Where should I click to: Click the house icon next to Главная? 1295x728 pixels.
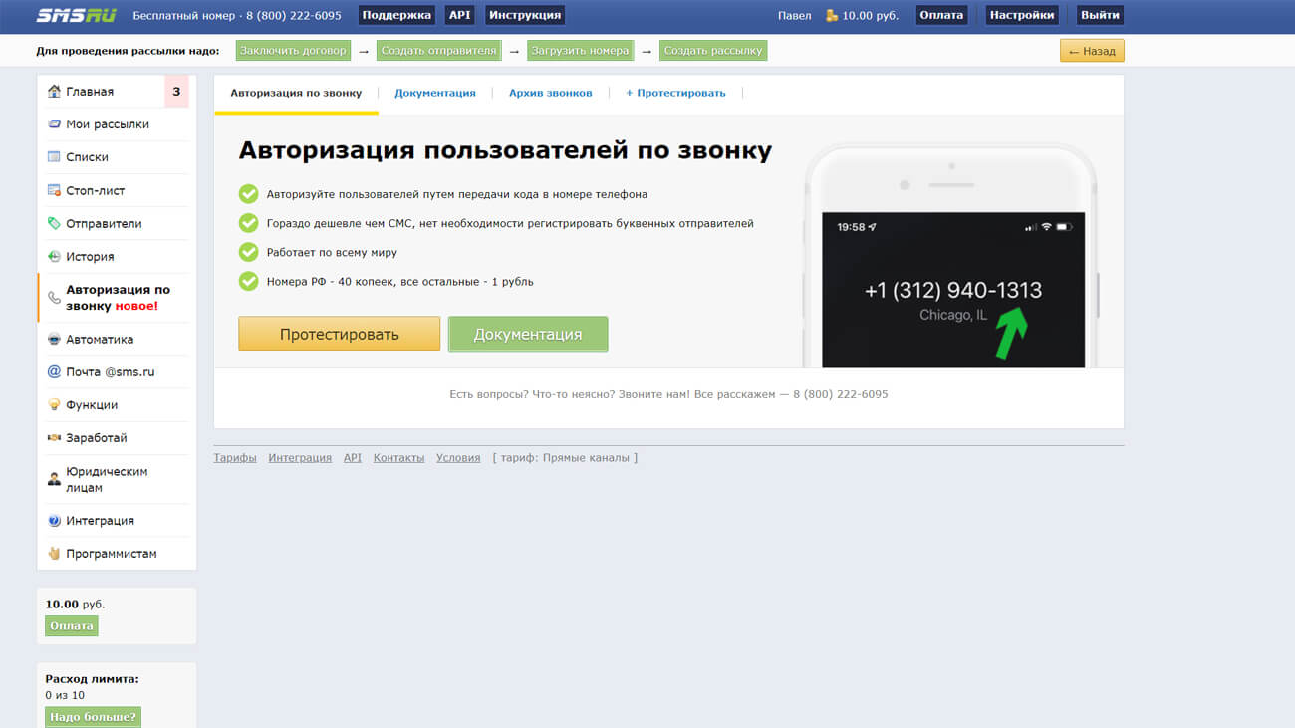coord(55,92)
